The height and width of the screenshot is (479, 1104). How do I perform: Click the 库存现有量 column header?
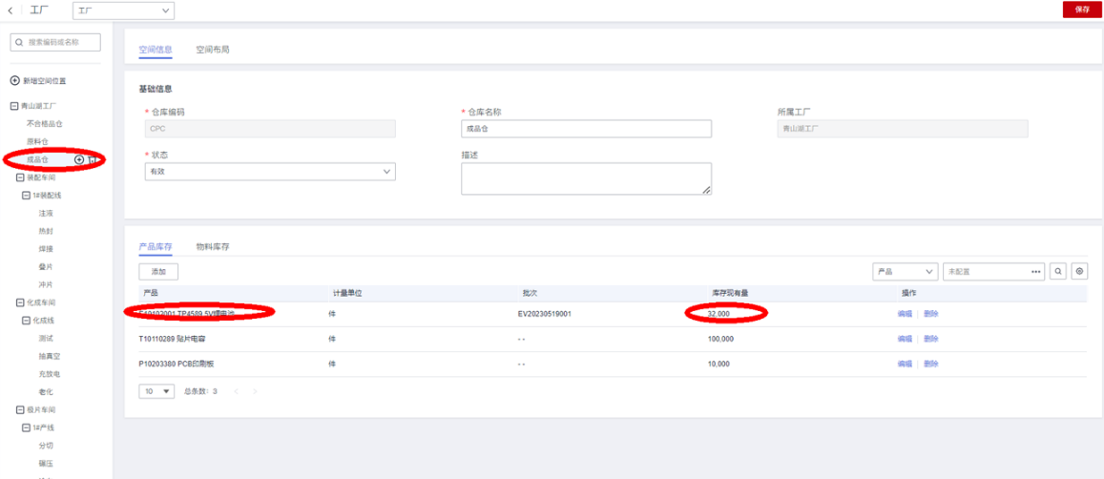tap(728, 292)
